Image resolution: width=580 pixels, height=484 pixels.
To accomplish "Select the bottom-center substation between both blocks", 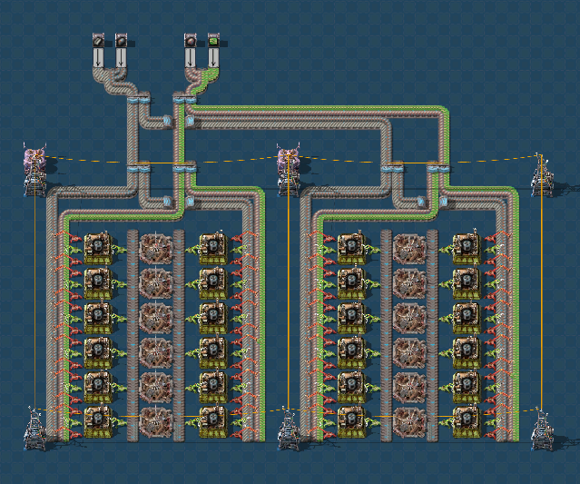I will pyautogui.click(x=289, y=429).
